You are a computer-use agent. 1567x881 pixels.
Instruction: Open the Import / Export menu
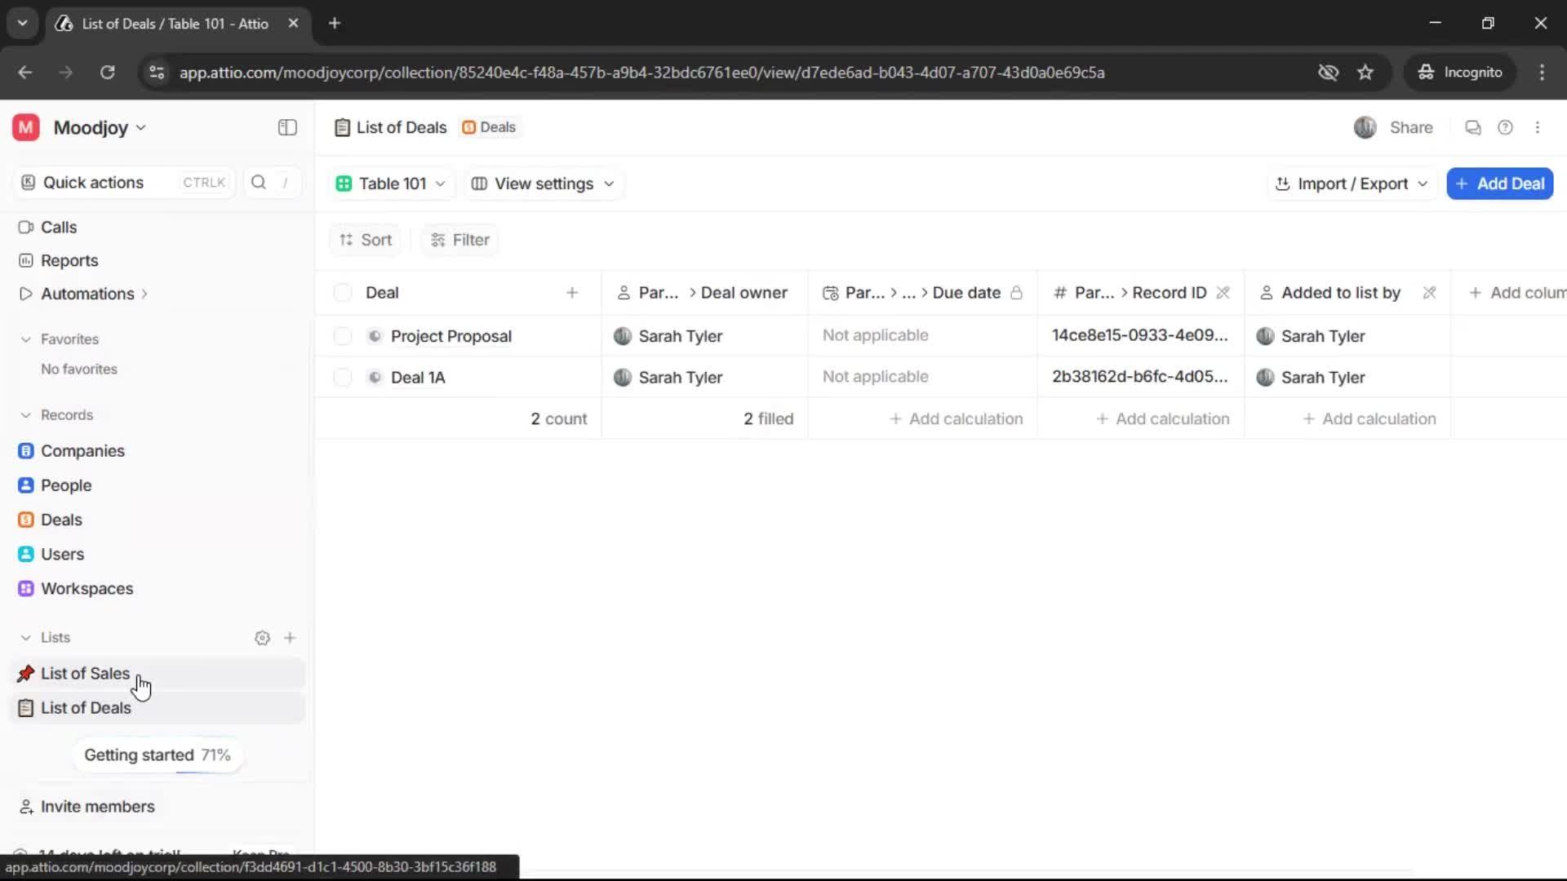point(1351,184)
